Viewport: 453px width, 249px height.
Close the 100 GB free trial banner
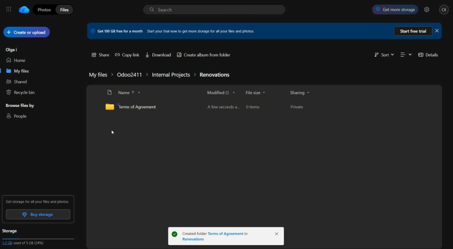tap(437, 31)
